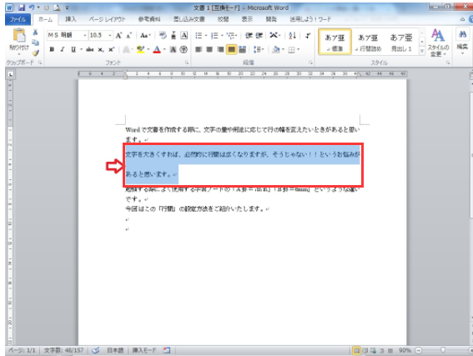Switch to the 差し込み文書 (Mailings) tab
473x356 pixels.
(189, 19)
